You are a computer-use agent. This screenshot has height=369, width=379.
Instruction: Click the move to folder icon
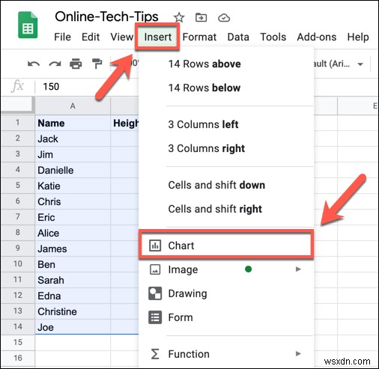point(201,18)
